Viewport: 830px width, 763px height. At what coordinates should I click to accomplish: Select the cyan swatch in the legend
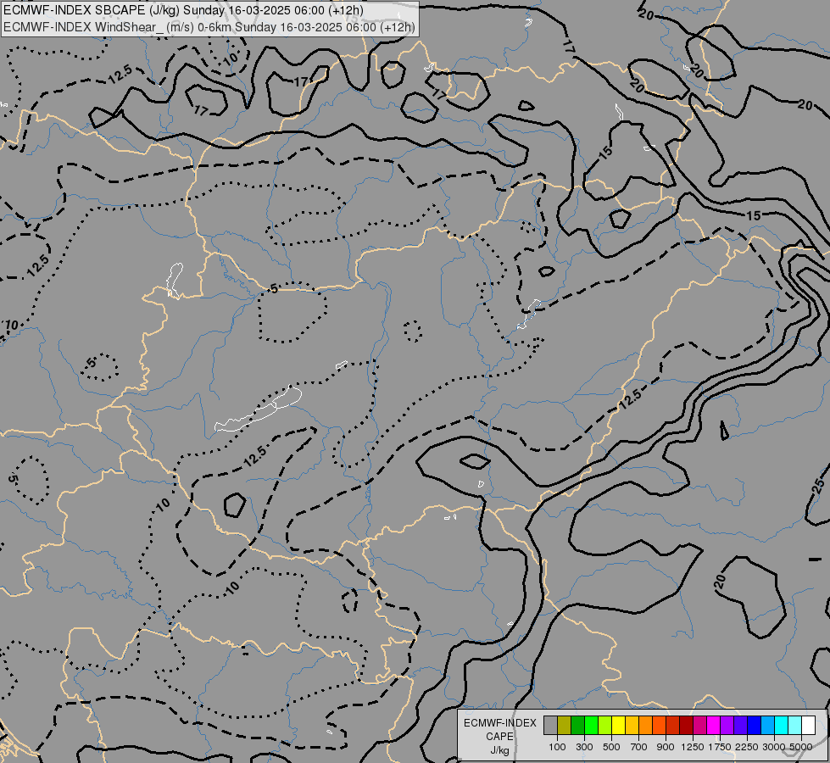pos(781,726)
